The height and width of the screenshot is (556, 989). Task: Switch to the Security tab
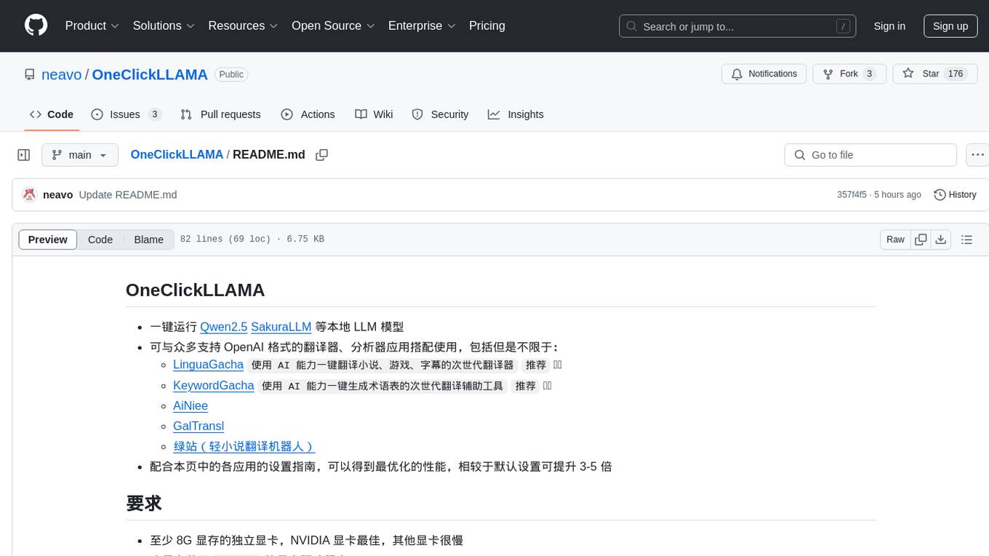440,114
